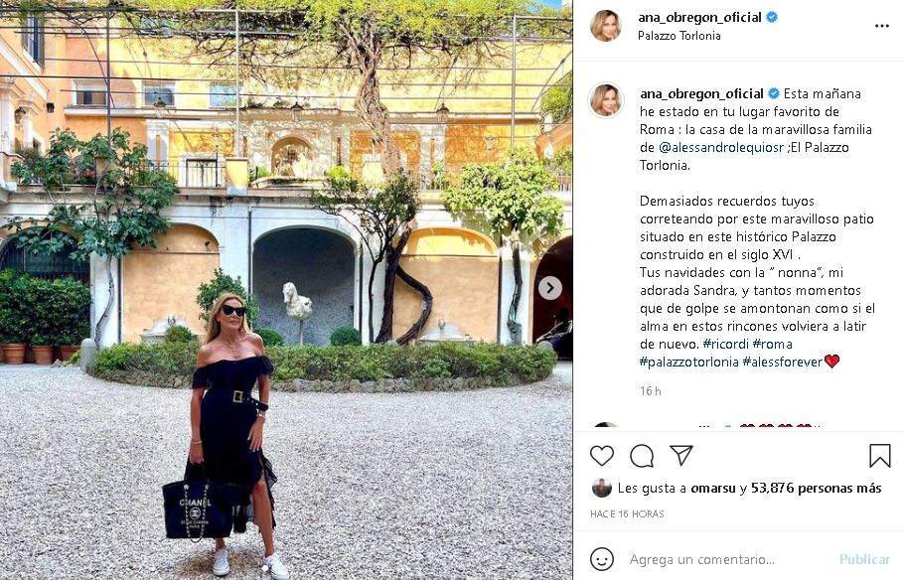Open the Palazzo Torlonia location link
Viewport: 904px width, 580px height.
pos(679,36)
